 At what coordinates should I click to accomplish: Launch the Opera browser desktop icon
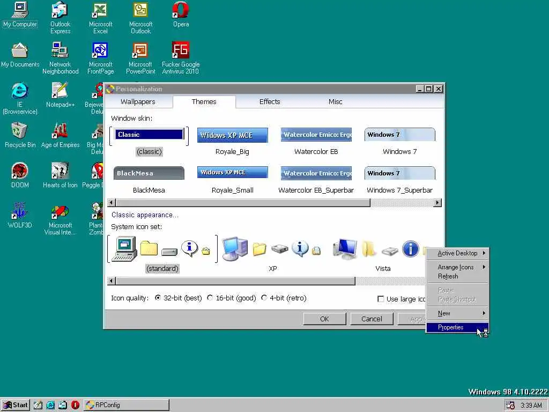181,16
